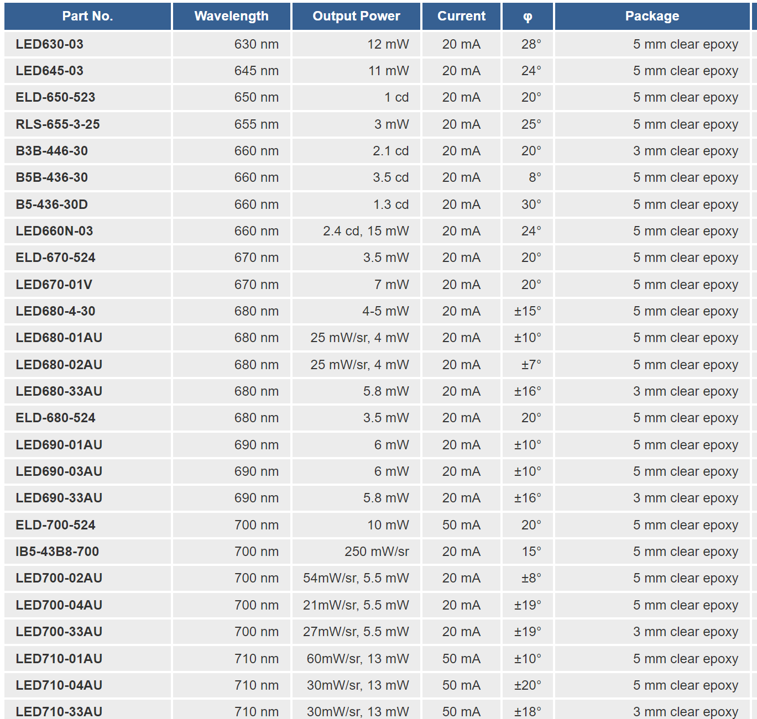
Task: Select the 3.5 cd output power cell
Action: pos(356,177)
